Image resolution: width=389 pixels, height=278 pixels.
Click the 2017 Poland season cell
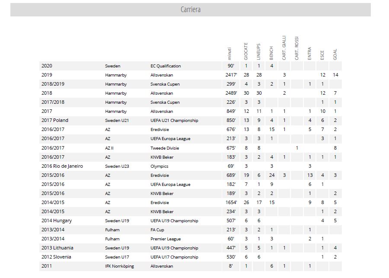pos(55,120)
